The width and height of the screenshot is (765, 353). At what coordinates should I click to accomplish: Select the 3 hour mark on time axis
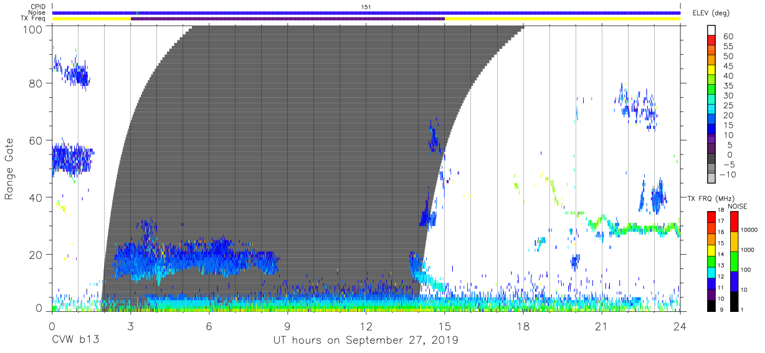coord(131,326)
